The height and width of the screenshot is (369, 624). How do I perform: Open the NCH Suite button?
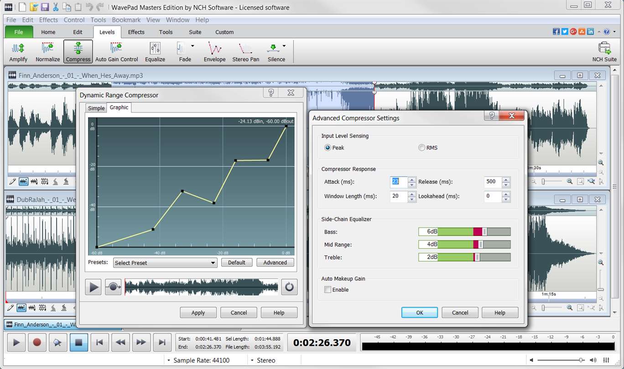604,52
